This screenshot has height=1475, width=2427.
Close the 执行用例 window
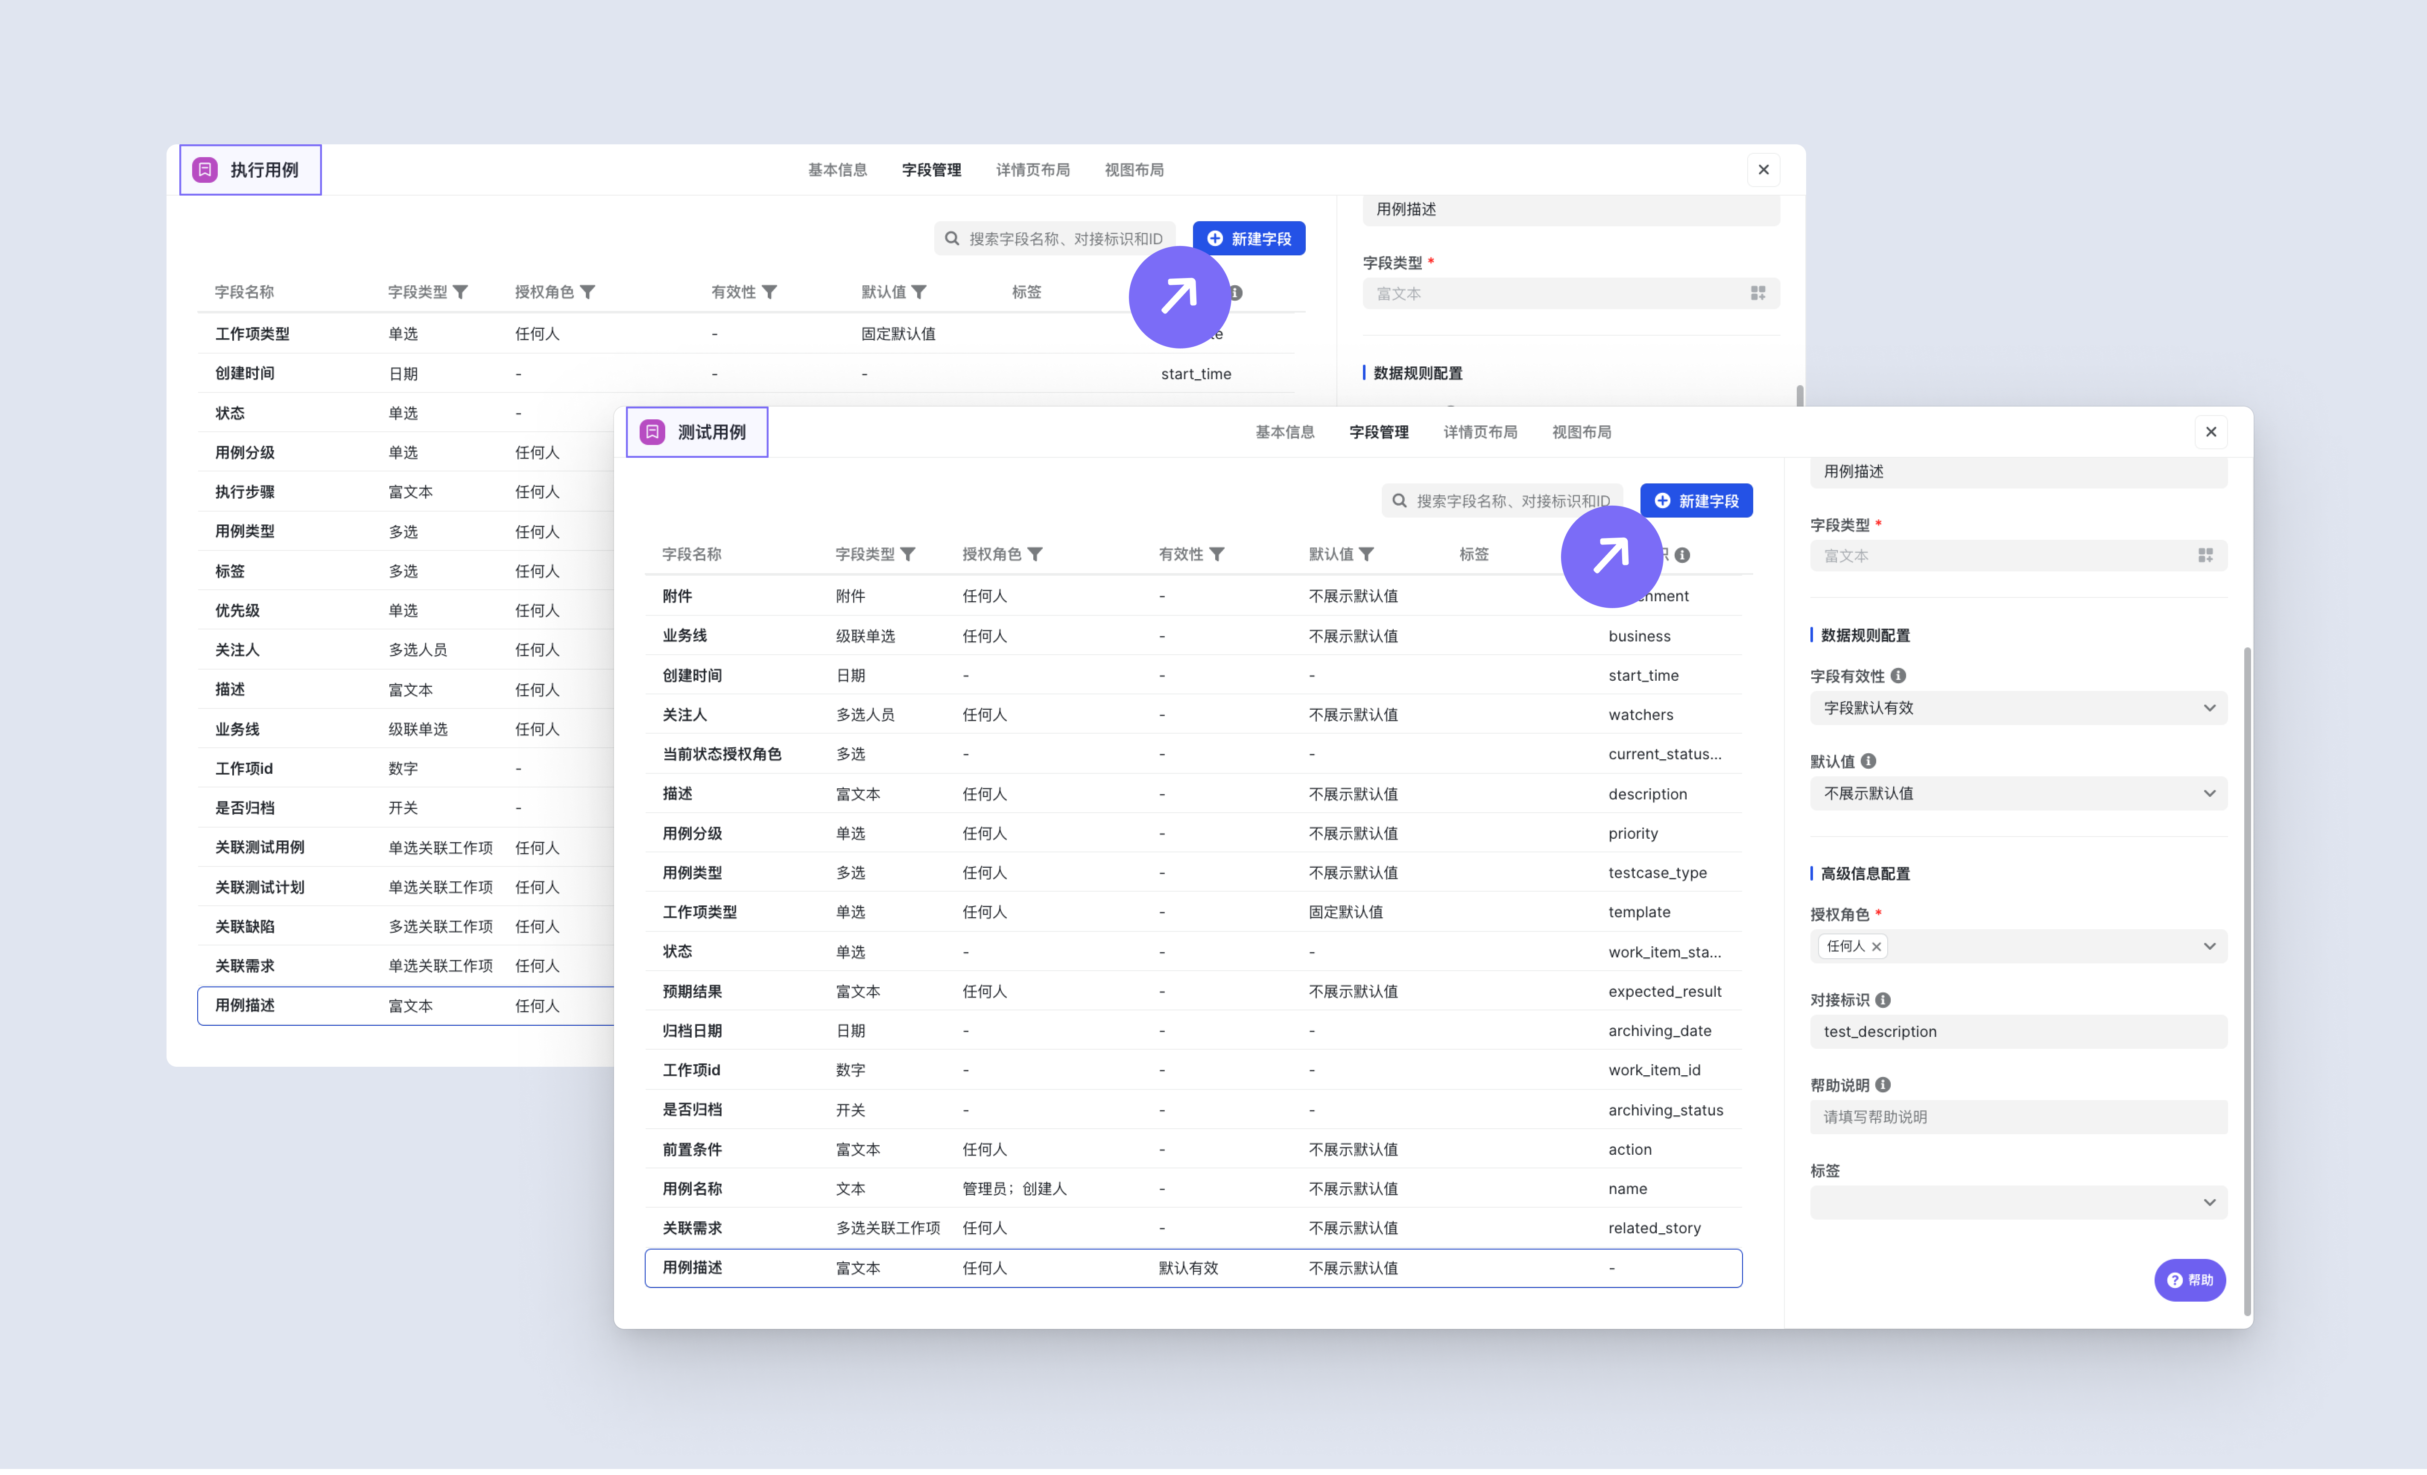pyautogui.click(x=1764, y=170)
